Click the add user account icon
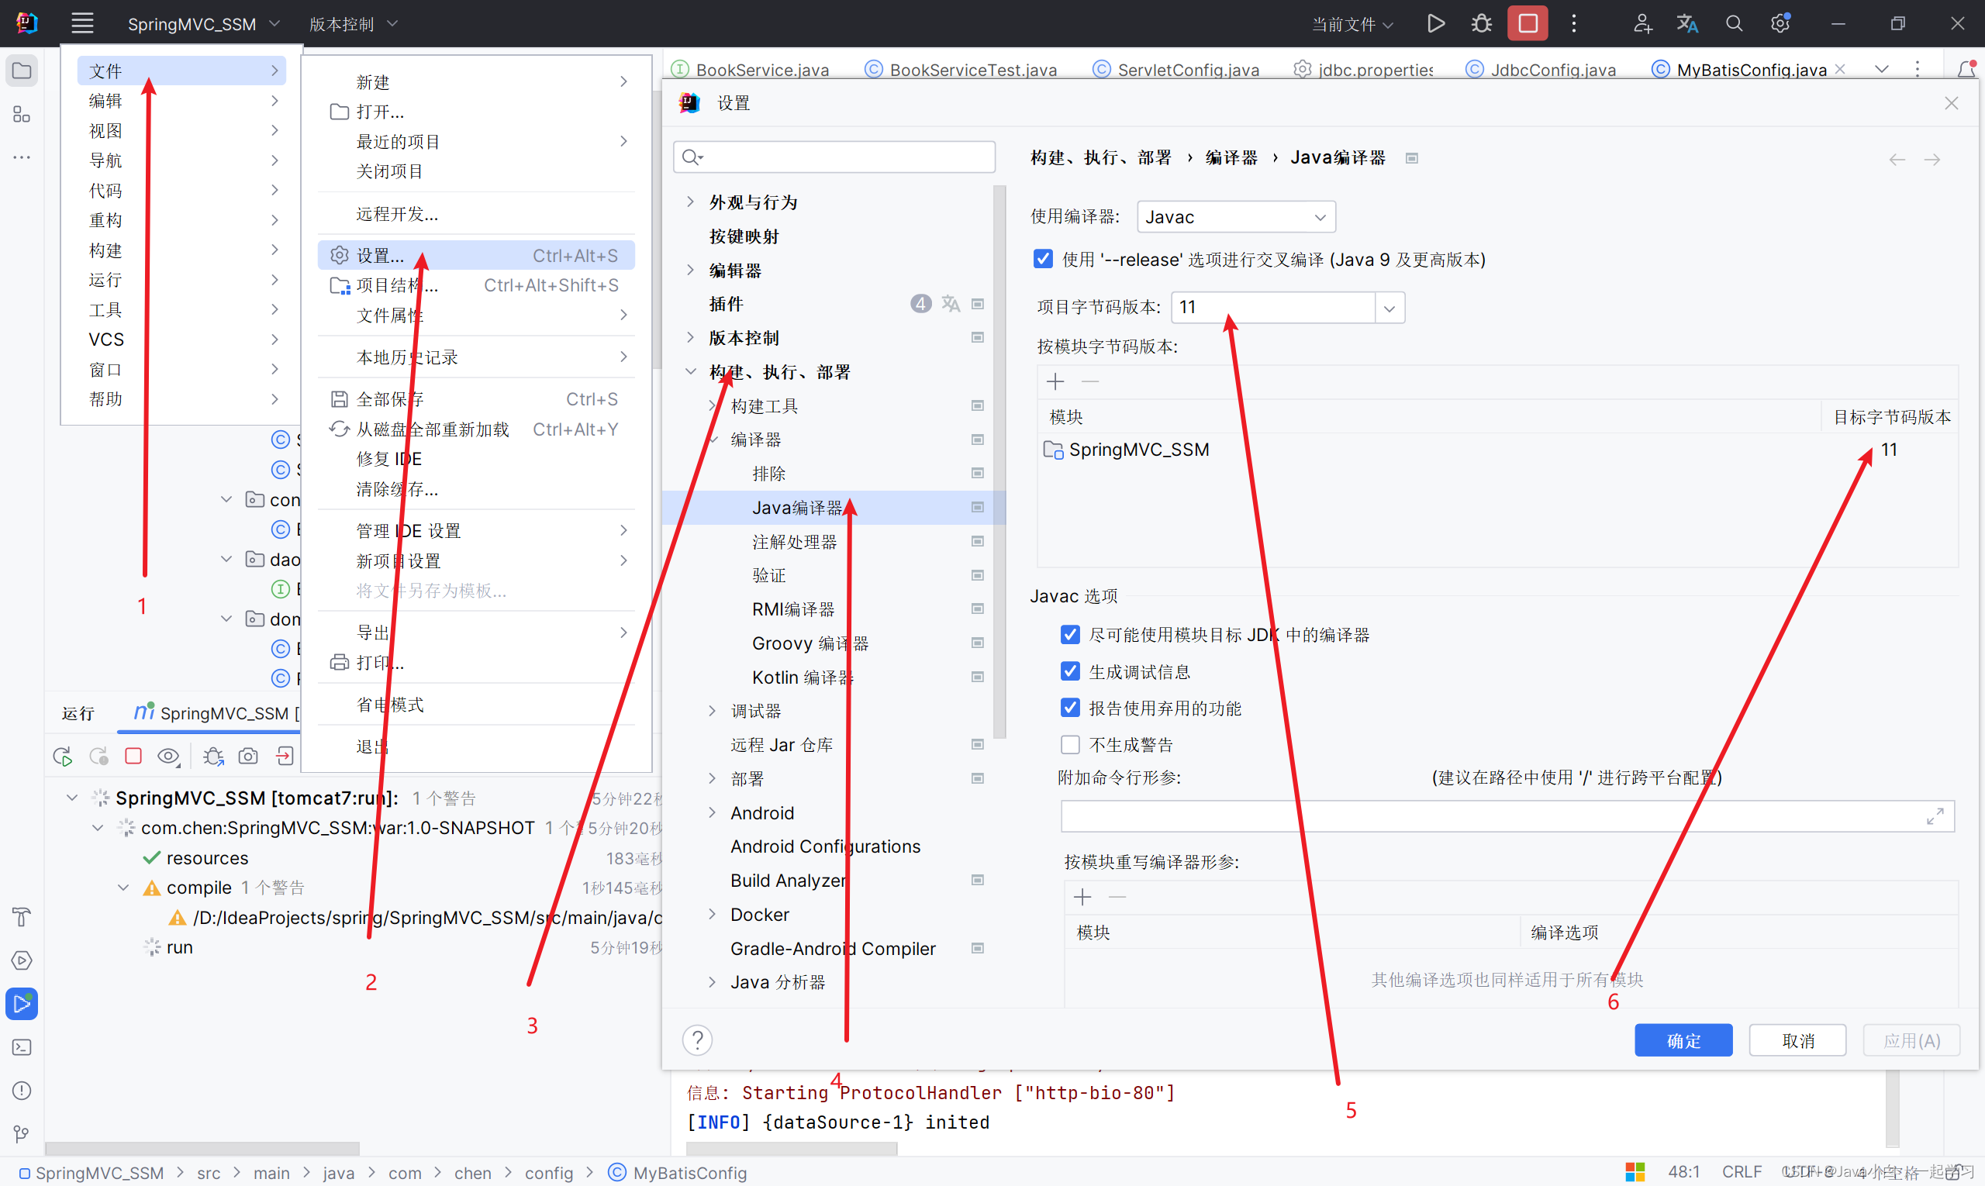The height and width of the screenshot is (1186, 1985). (1642, 23)
